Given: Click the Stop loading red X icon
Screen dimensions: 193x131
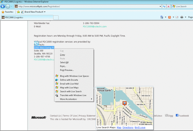Looking at the screenshot, I should (168, 6).
